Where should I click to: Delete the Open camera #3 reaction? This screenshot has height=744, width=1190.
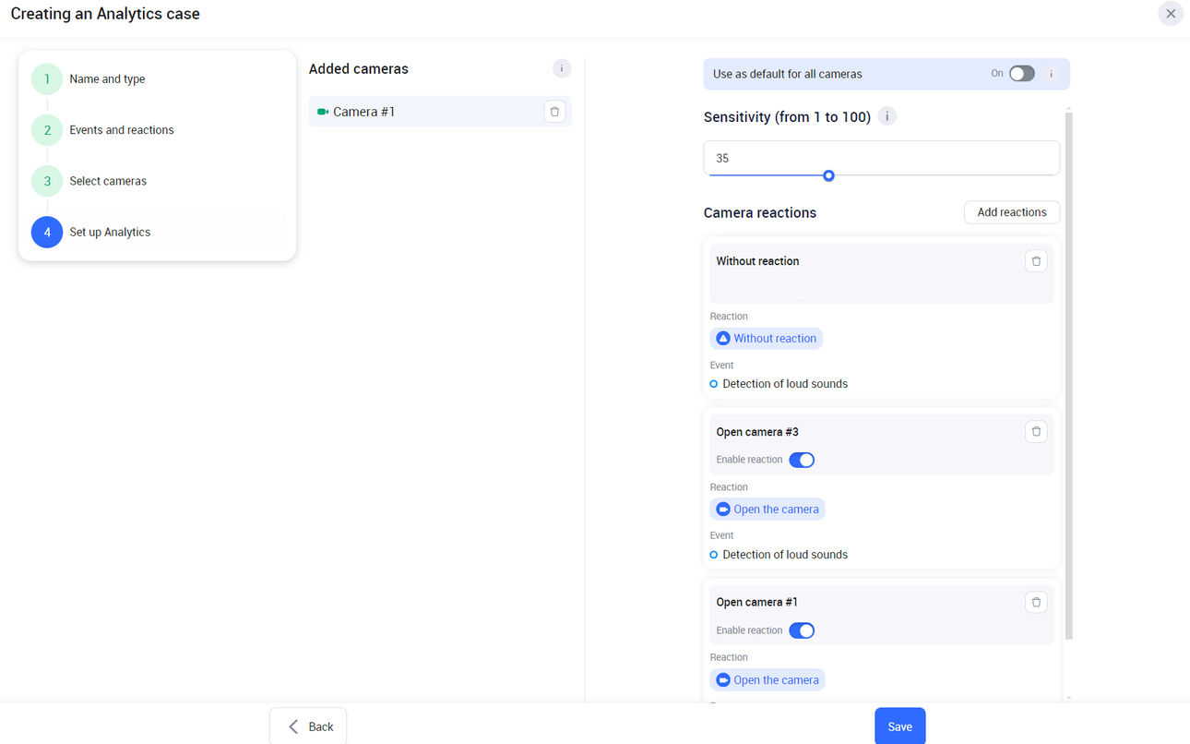tap(1036, 432)
